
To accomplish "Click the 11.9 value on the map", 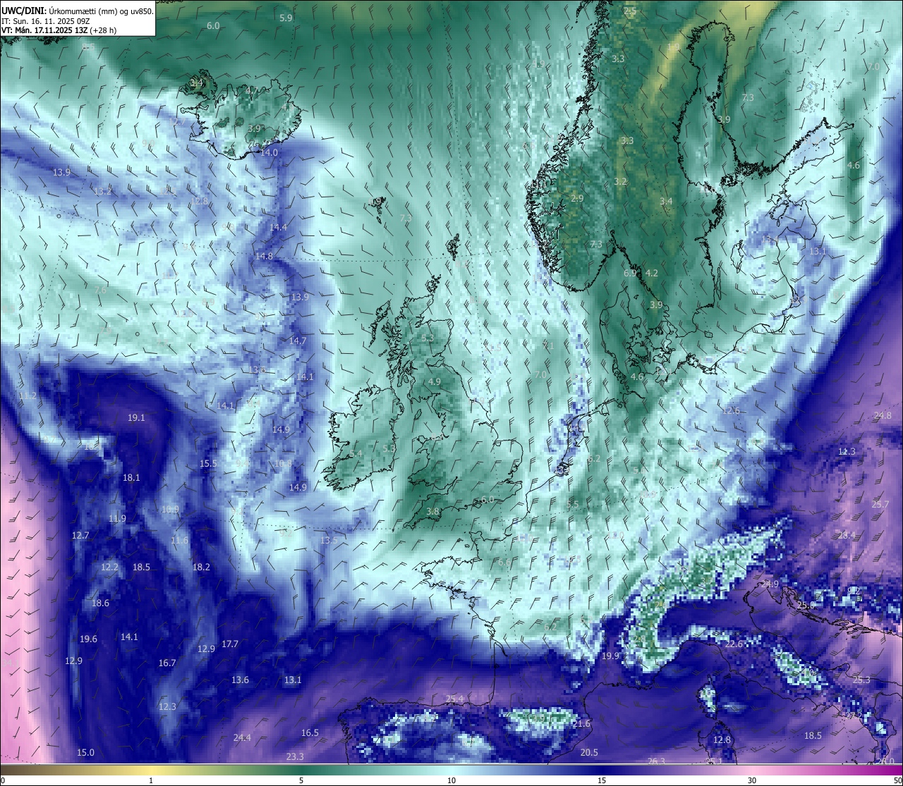I will tap(117, 518).
